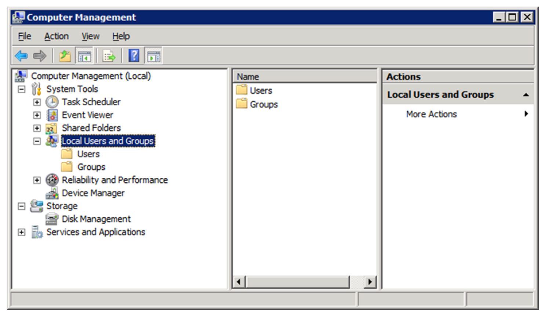This screenshot has width=546, height=315.
Task: Select the Users label in the tree
Action: point(88,154)
